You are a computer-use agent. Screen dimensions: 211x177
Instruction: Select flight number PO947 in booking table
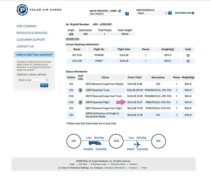pos(99,61)
